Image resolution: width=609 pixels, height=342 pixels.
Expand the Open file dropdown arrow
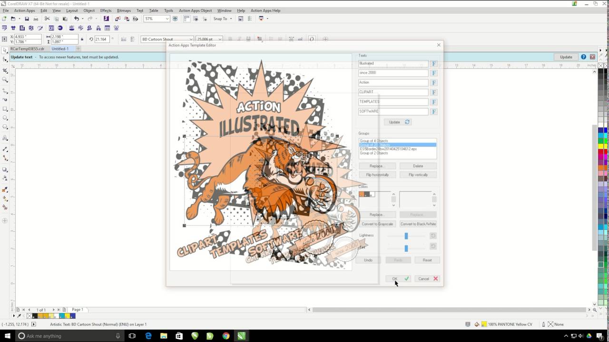pos(19,19)
